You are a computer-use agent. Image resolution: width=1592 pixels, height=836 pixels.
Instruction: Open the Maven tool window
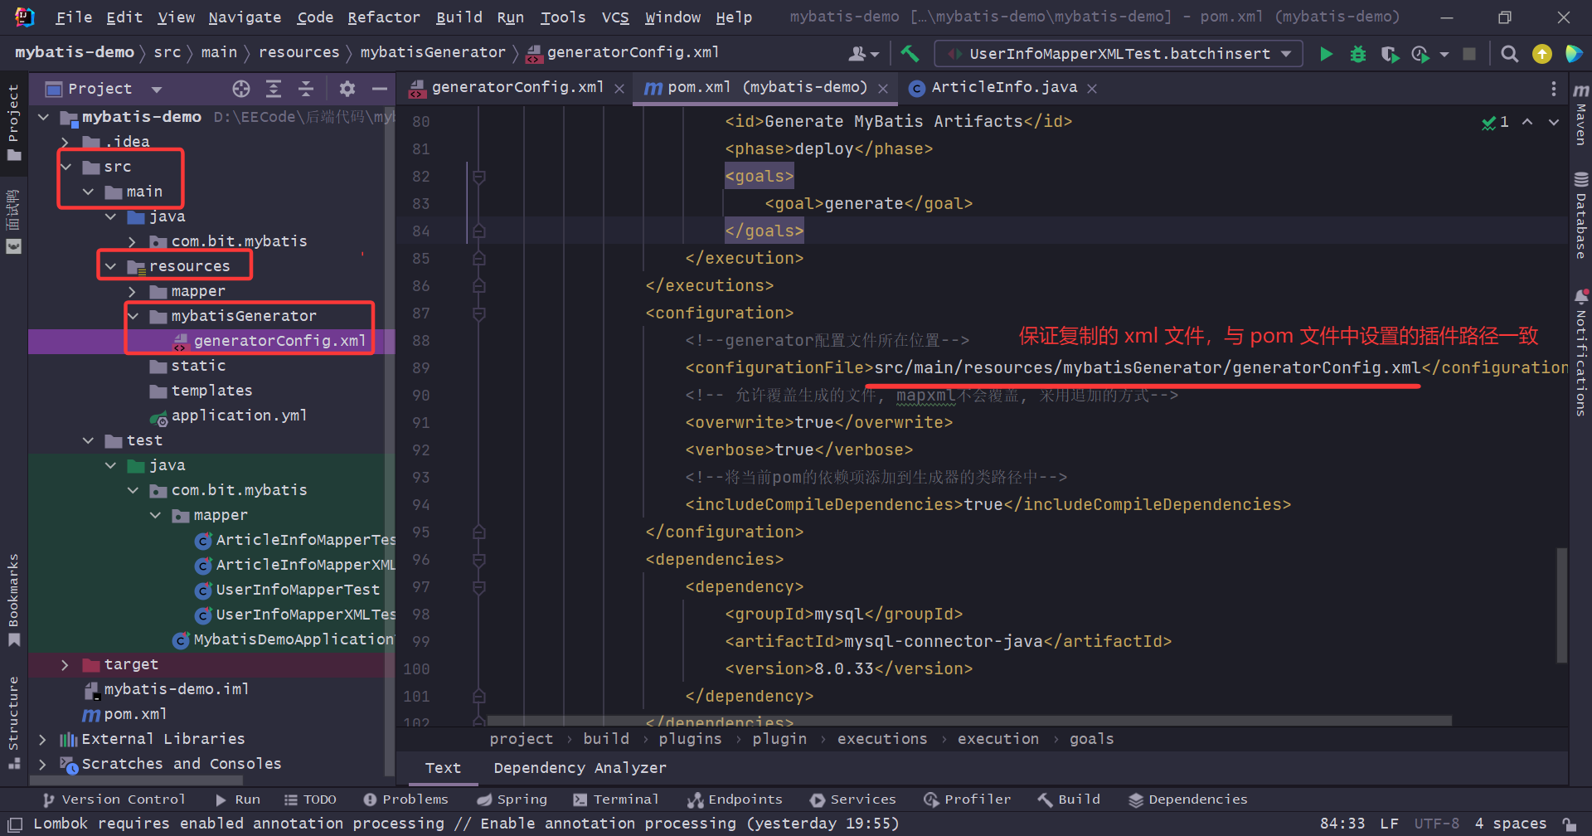coord(1580,114)
